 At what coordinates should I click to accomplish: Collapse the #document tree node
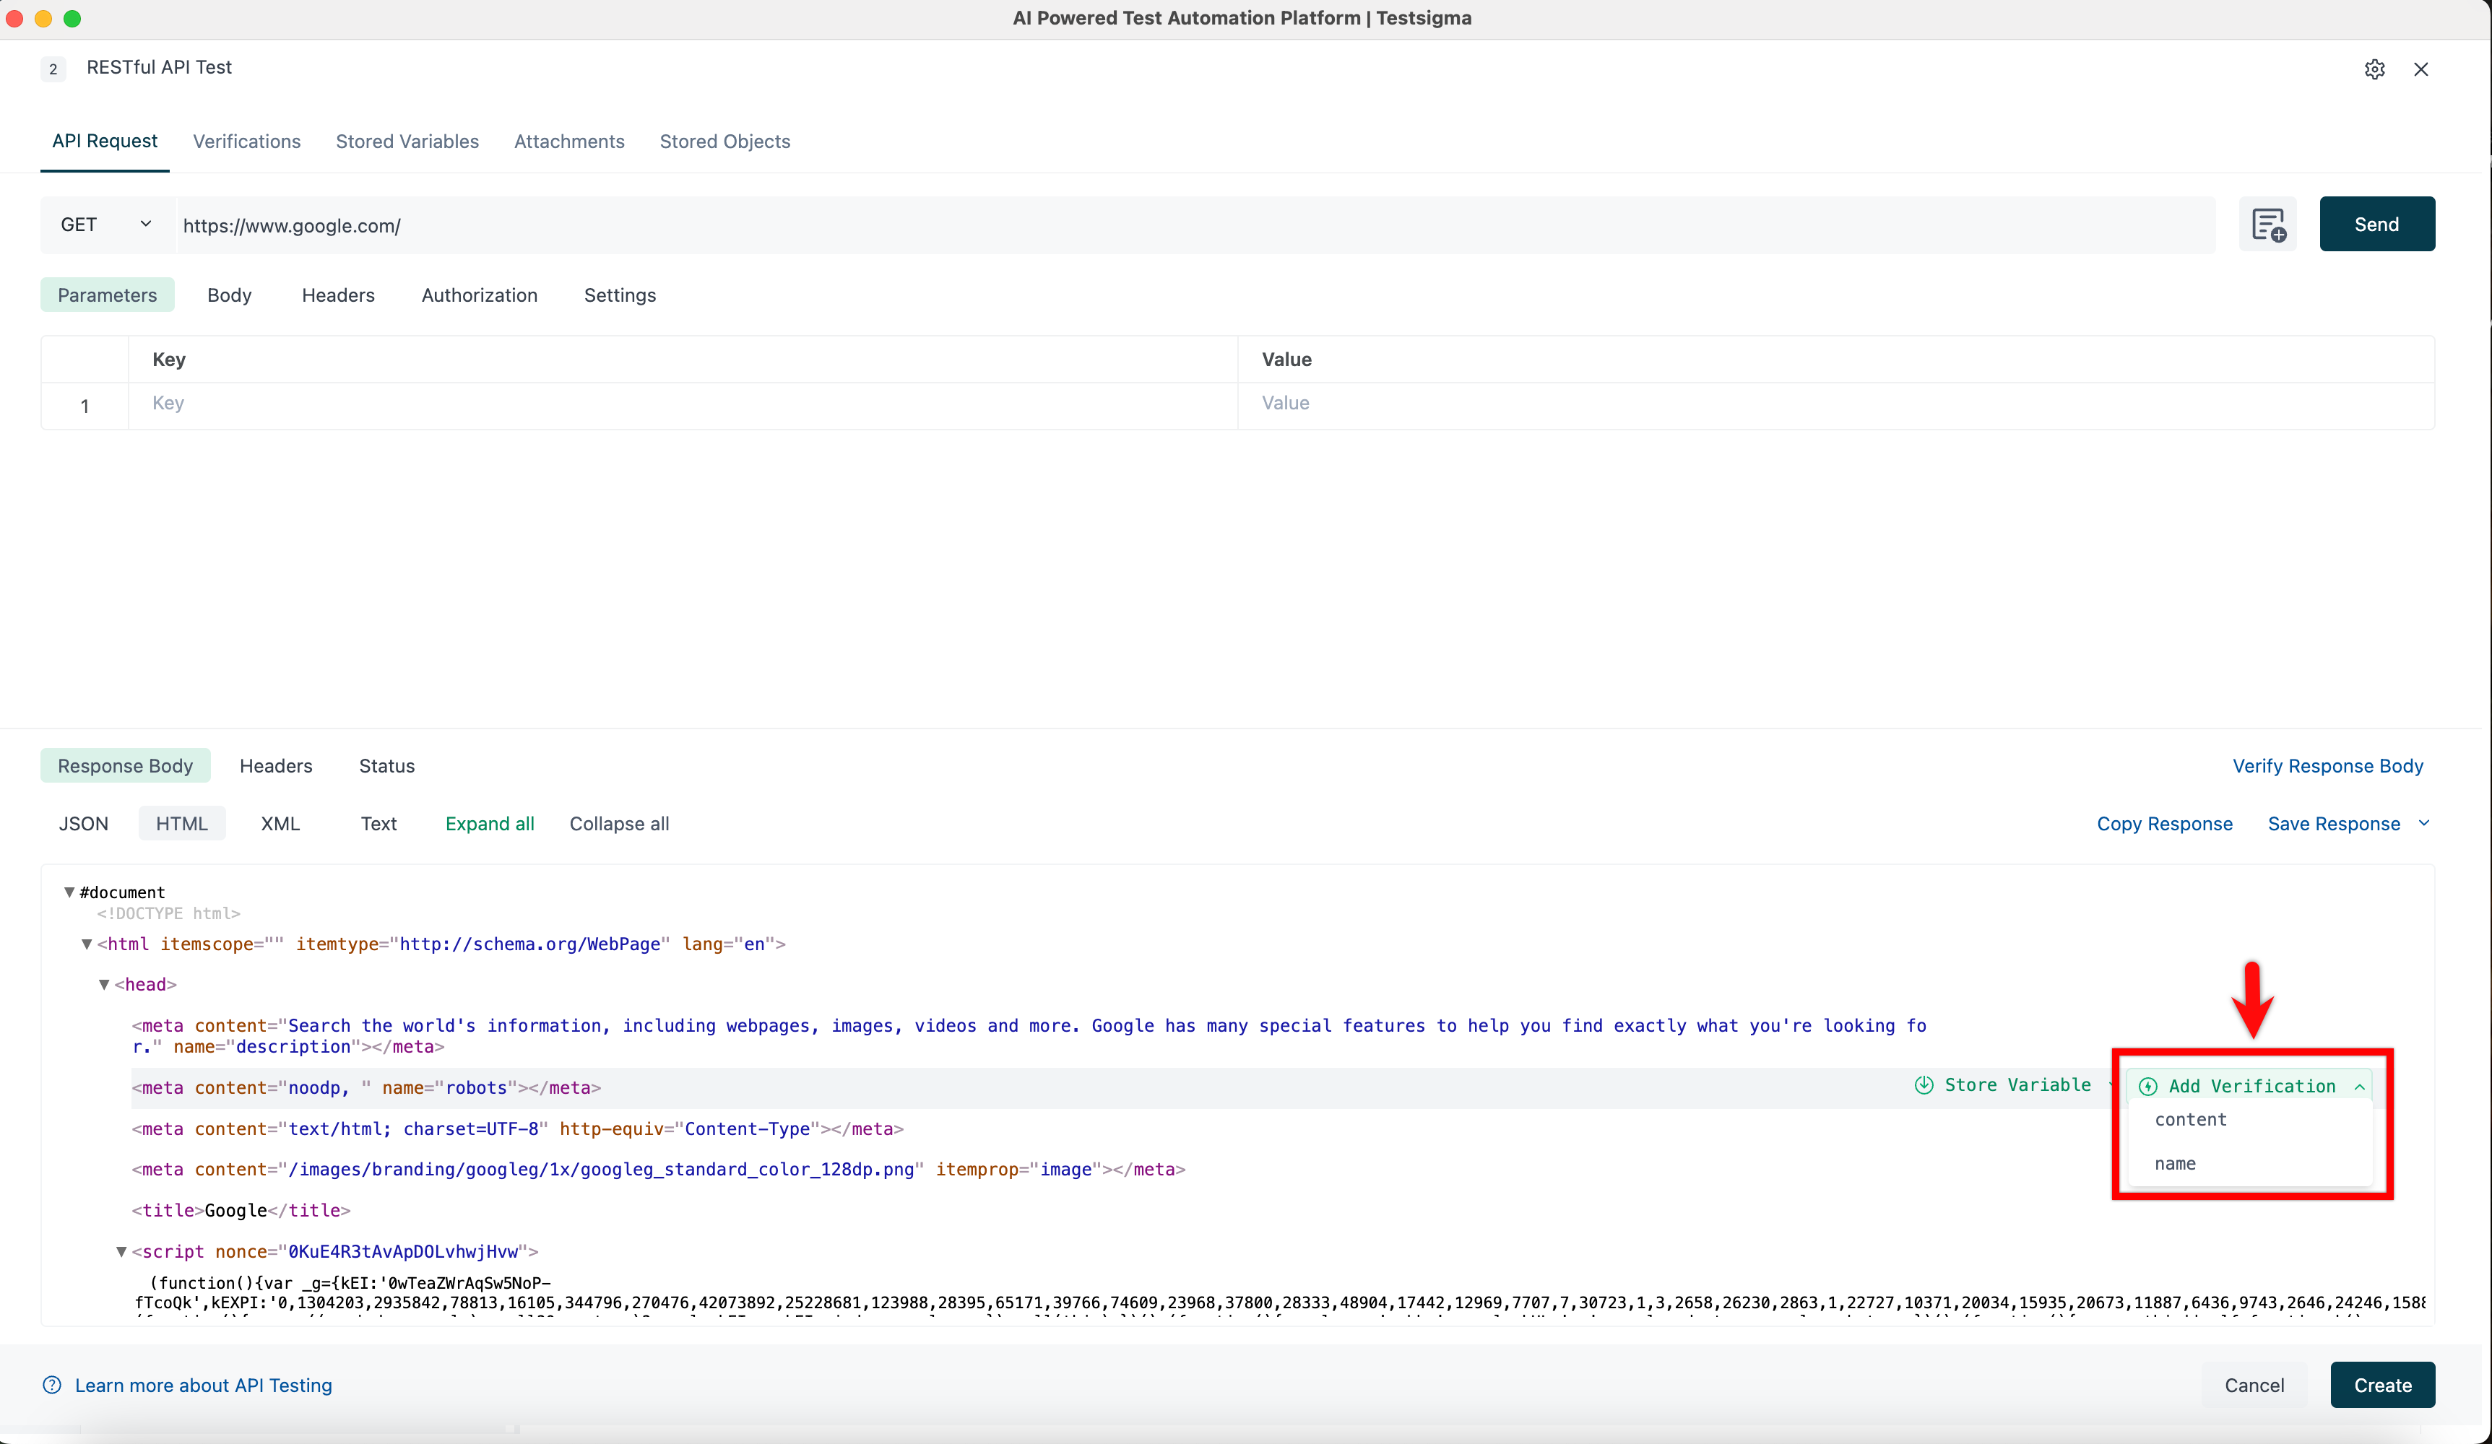point(69,892)
